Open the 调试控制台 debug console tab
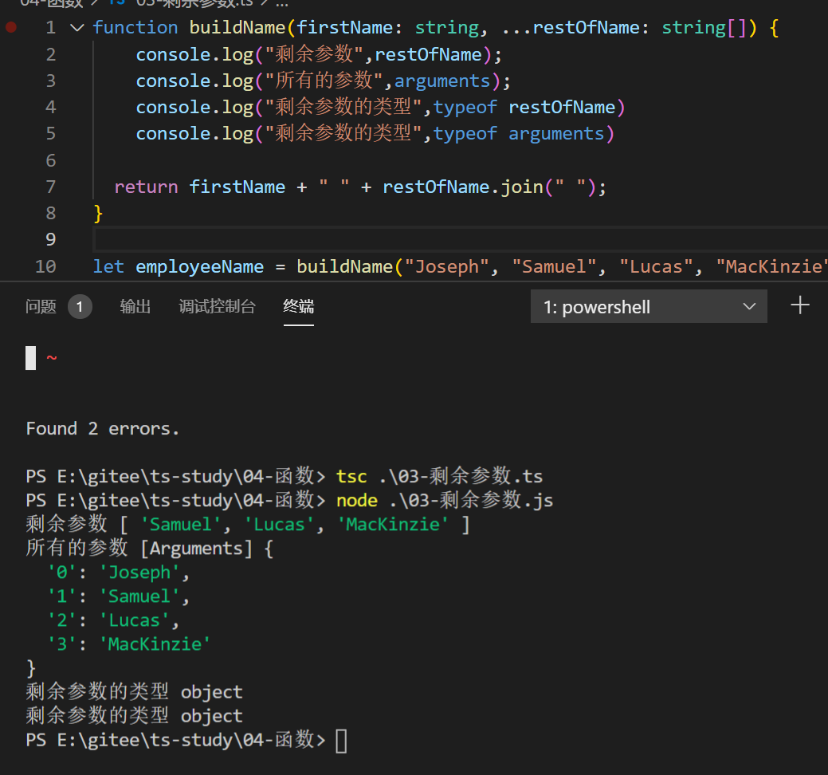The image size is (828, 775). pos(217,307)
